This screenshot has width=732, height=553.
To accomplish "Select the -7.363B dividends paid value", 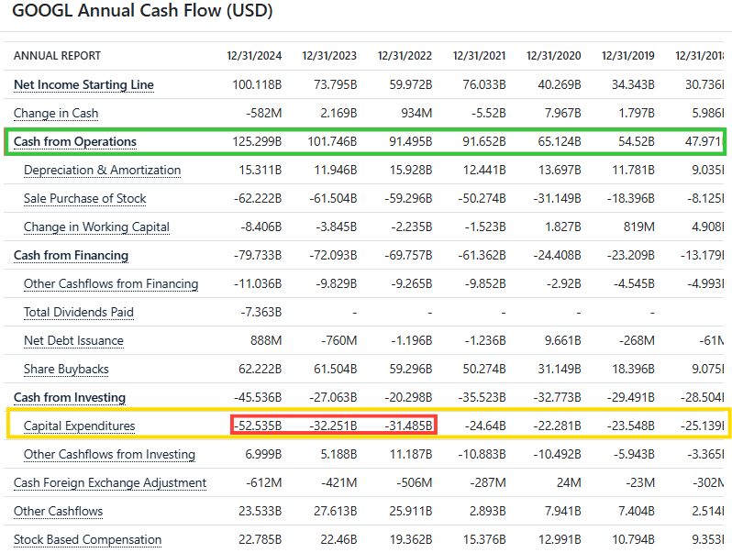I will pyautogui.click(x=261, y=313).
